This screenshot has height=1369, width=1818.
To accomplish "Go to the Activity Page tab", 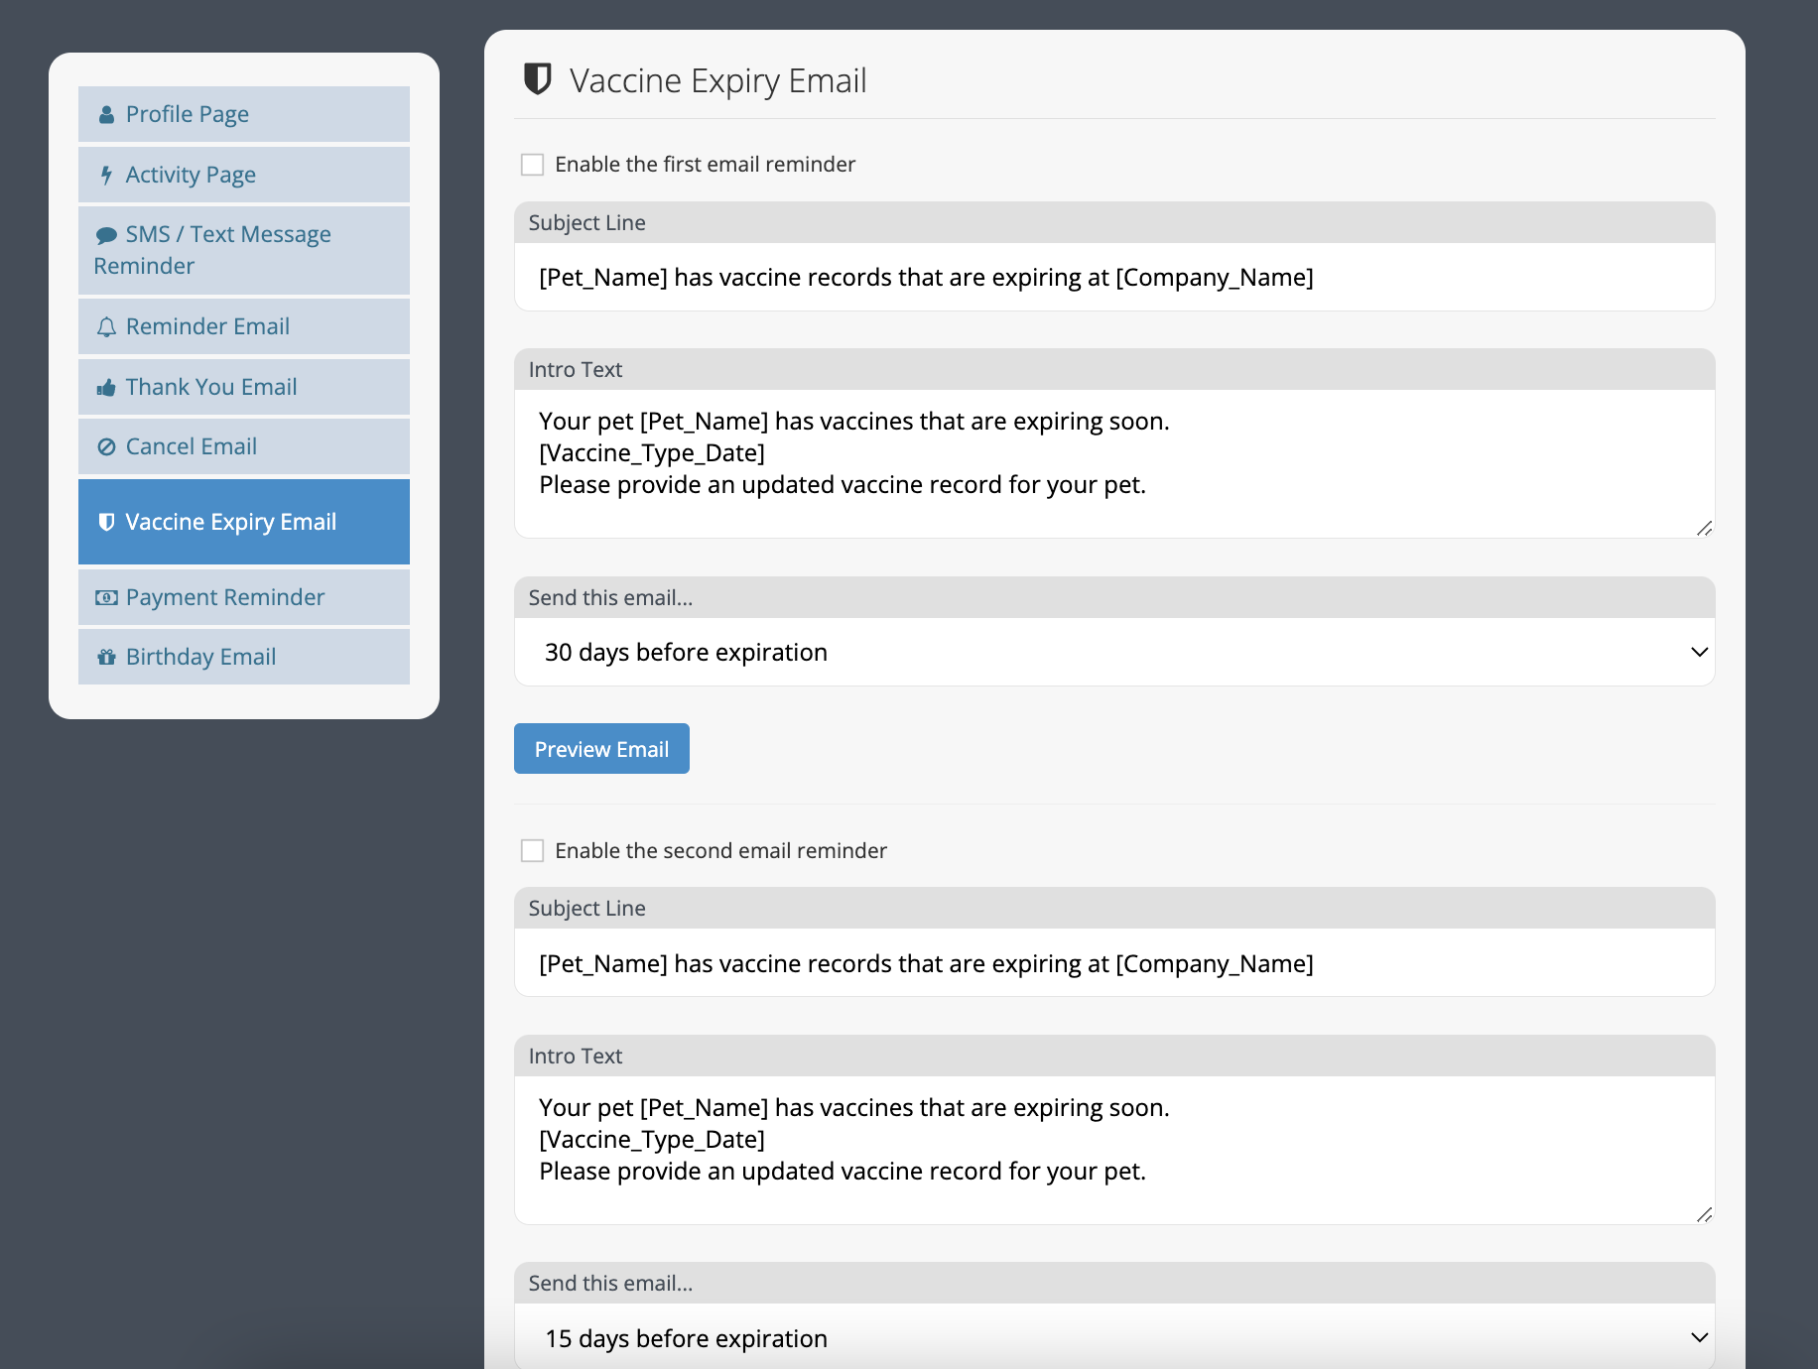I will [244, 175].
